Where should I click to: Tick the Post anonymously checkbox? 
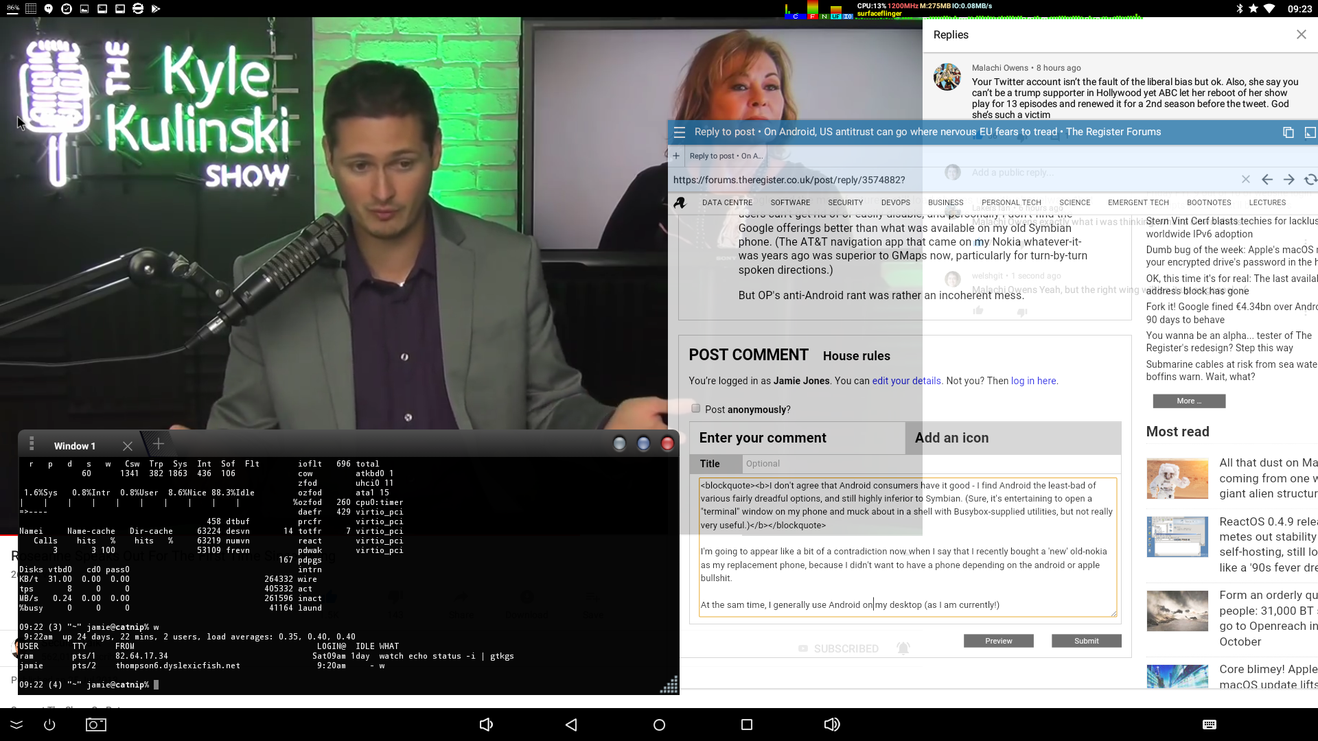pos(696,409)
